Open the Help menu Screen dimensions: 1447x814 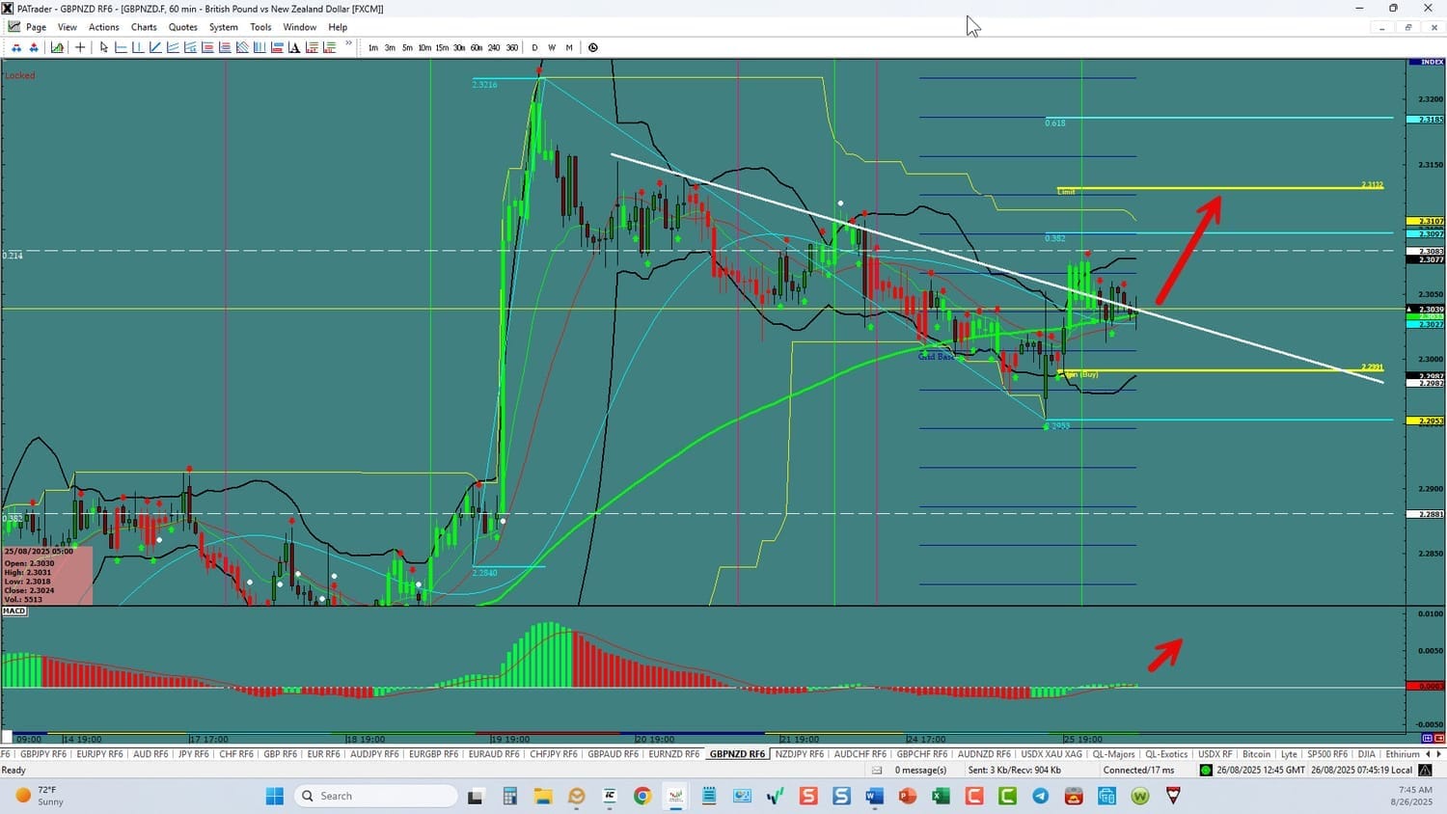tap(338, 27)
